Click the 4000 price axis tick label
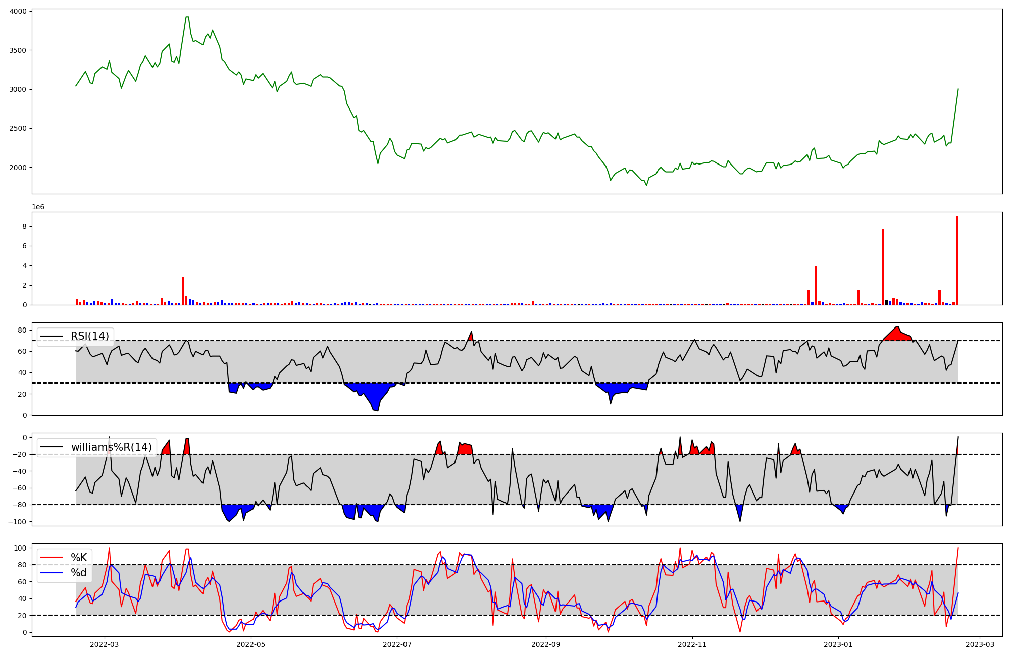 coord(19,12)
